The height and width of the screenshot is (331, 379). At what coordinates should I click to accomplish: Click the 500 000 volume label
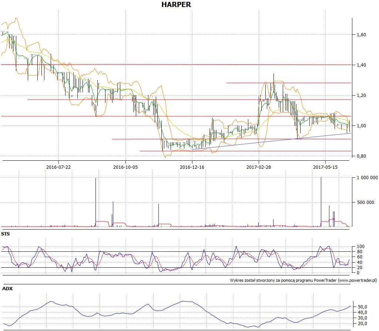(365, 203)
